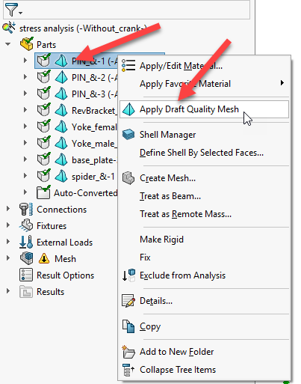Screen dimensions: 301x384
Task: Choose Treat as Beam
Action: click(x=204, y=196)
